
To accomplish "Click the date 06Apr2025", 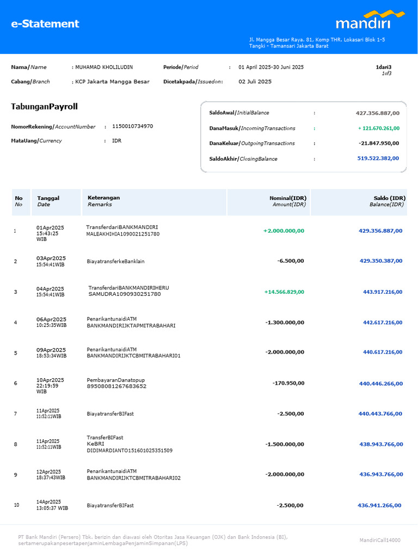I will 51,319.
